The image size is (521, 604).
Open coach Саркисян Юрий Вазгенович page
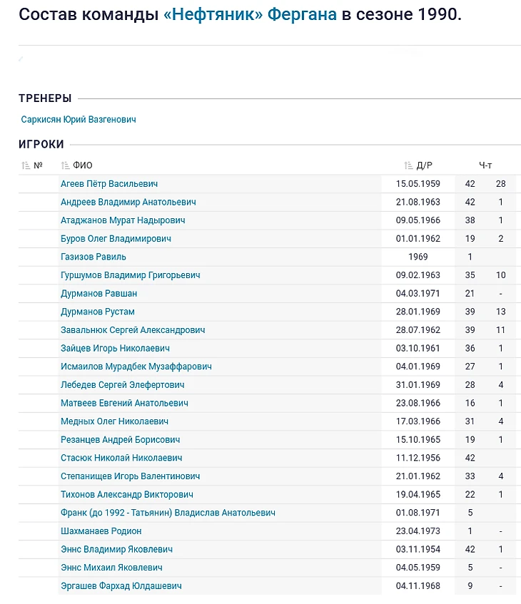pos(79,120)
